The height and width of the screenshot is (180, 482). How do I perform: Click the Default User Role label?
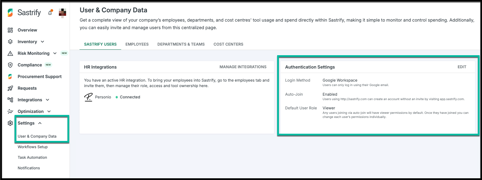click(301, 108)
